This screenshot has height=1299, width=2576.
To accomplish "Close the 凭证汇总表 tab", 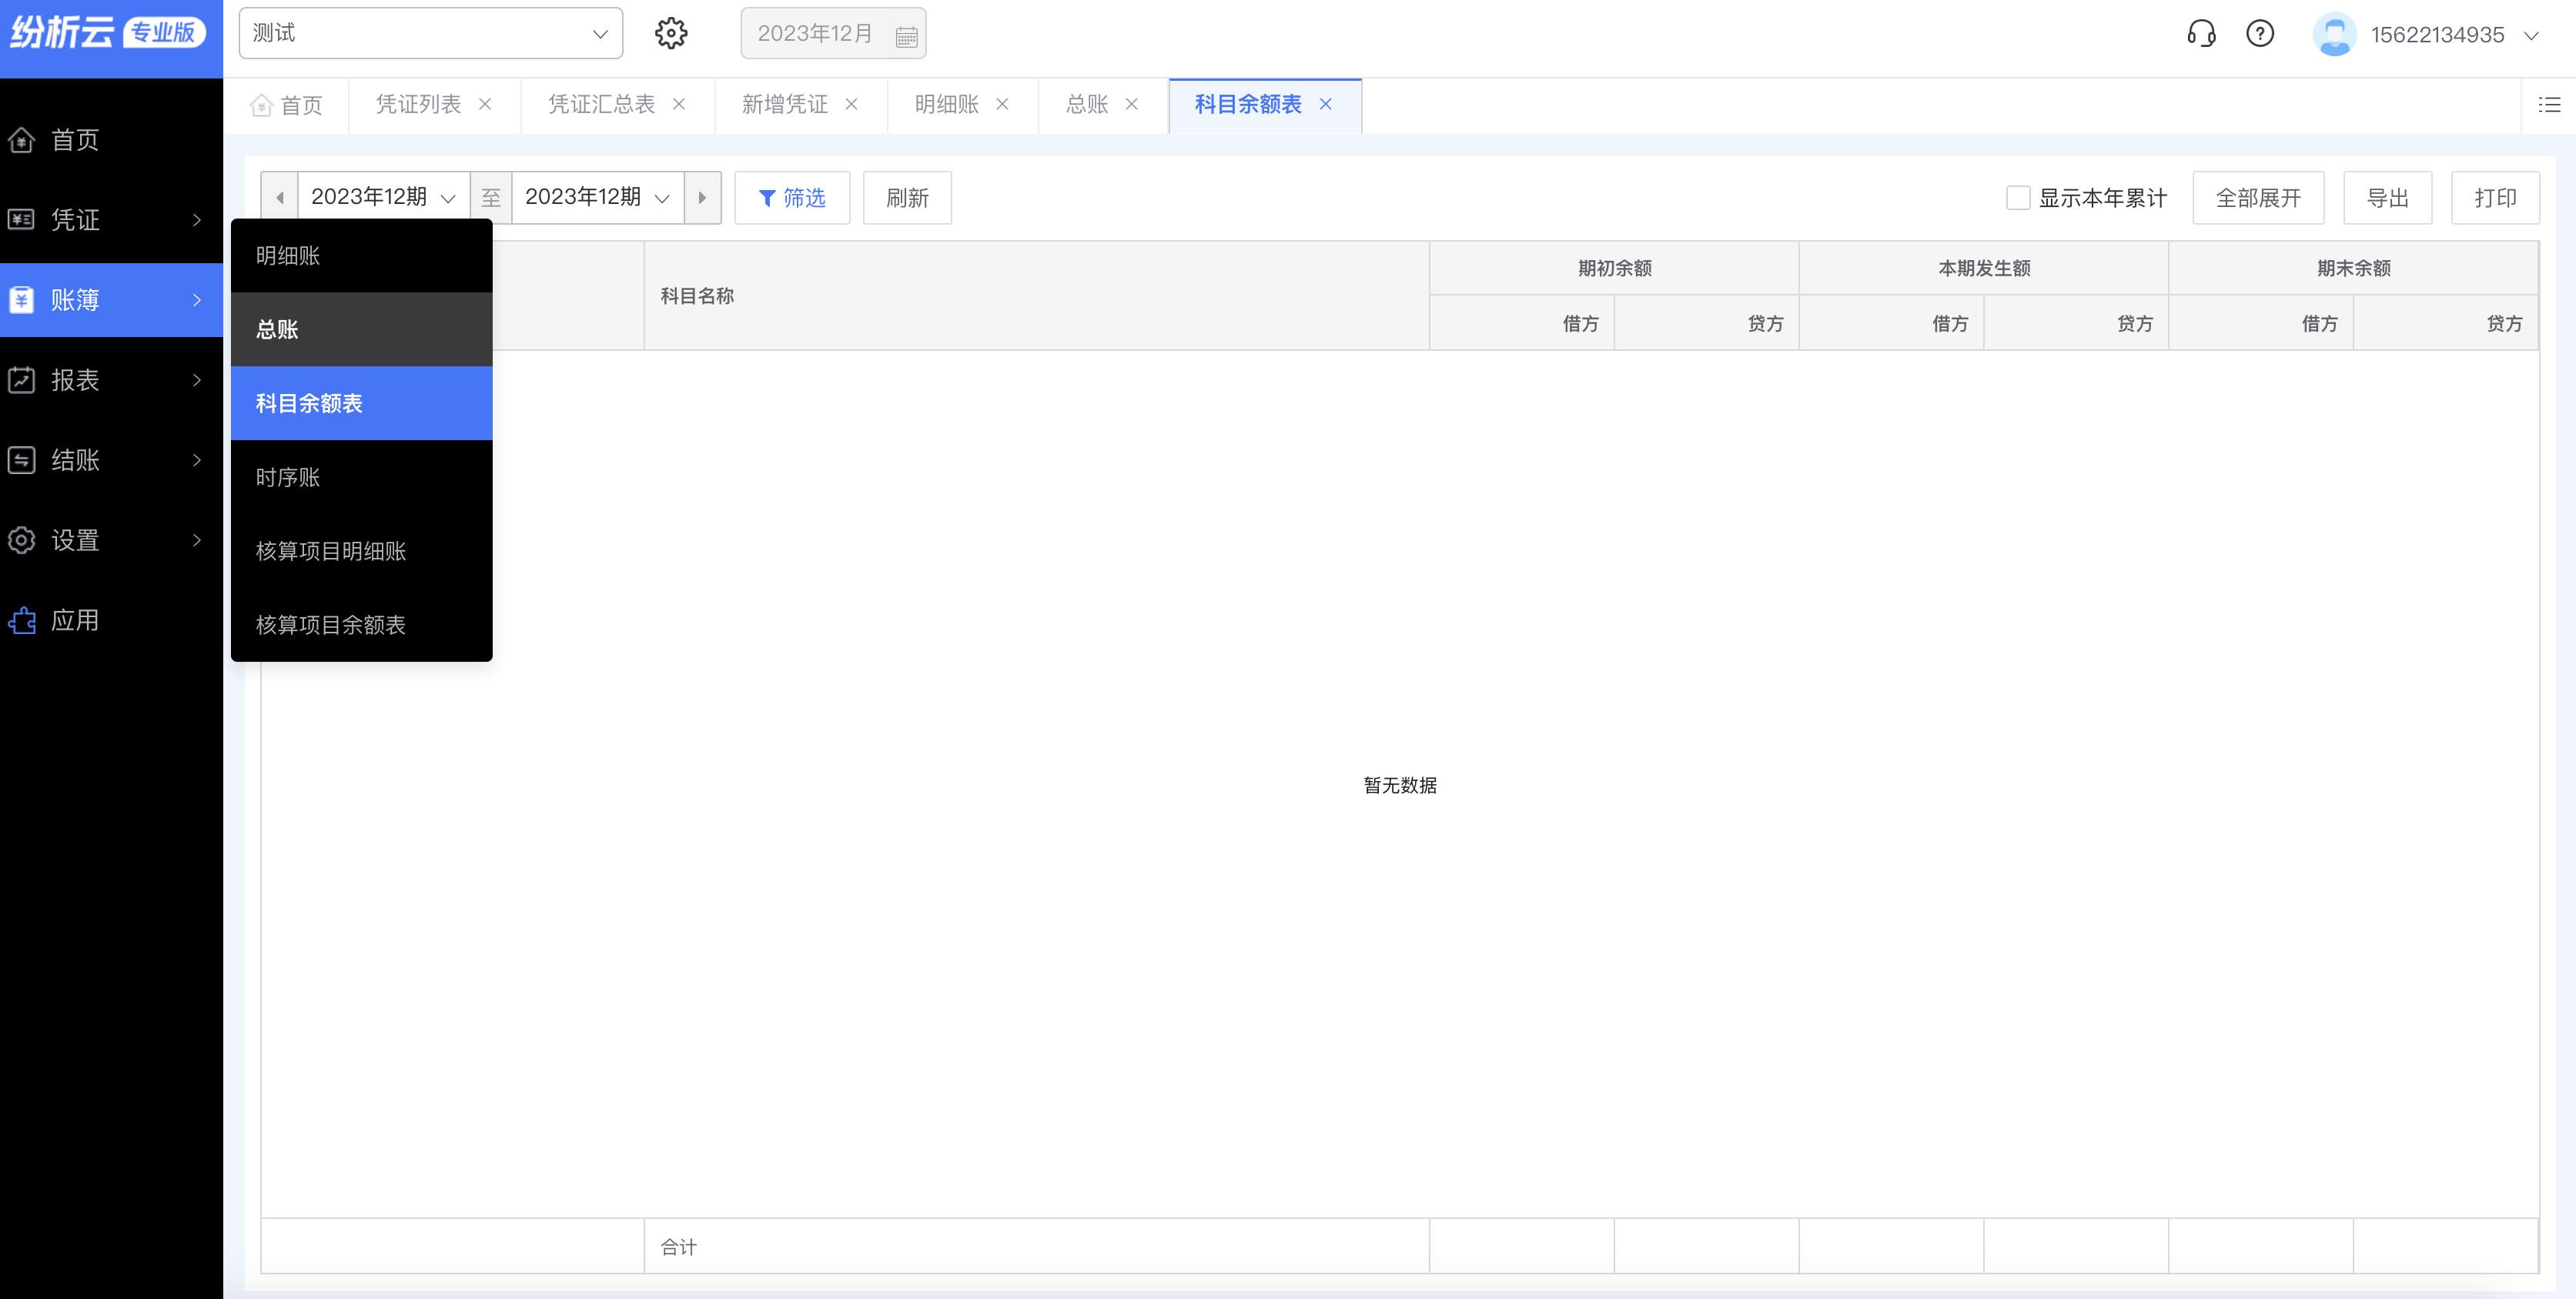I will pyautogui.click(x=679, y=104).
